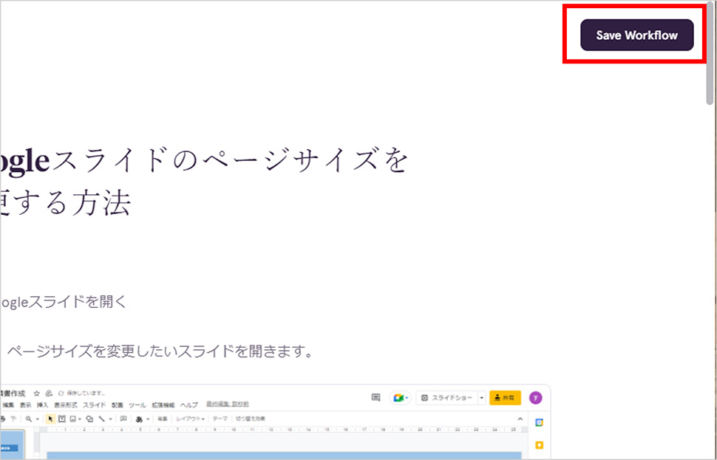Image resolution: width=717 pixels, height=460 pixels.
Task: Open the 拡張機能 menu
Action: (163, 405)
